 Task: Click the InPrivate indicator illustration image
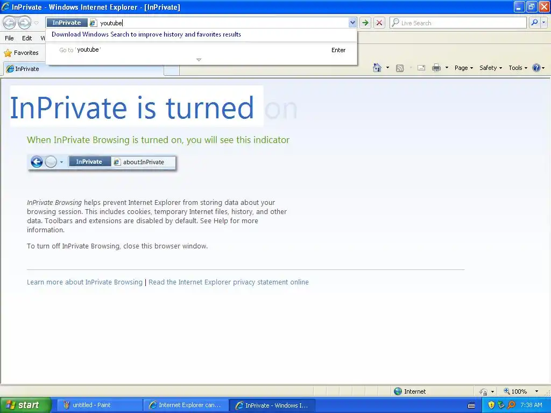point(102,162)
